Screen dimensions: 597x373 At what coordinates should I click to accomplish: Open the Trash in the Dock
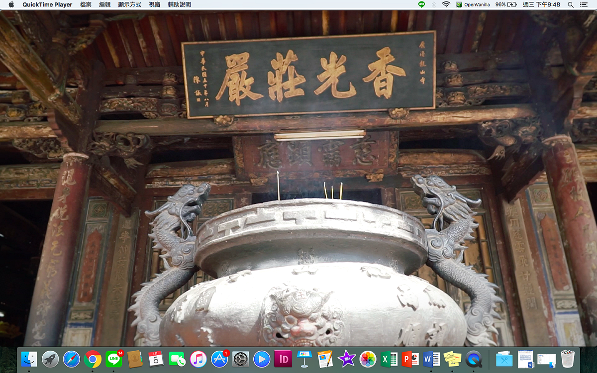point(568,359)
